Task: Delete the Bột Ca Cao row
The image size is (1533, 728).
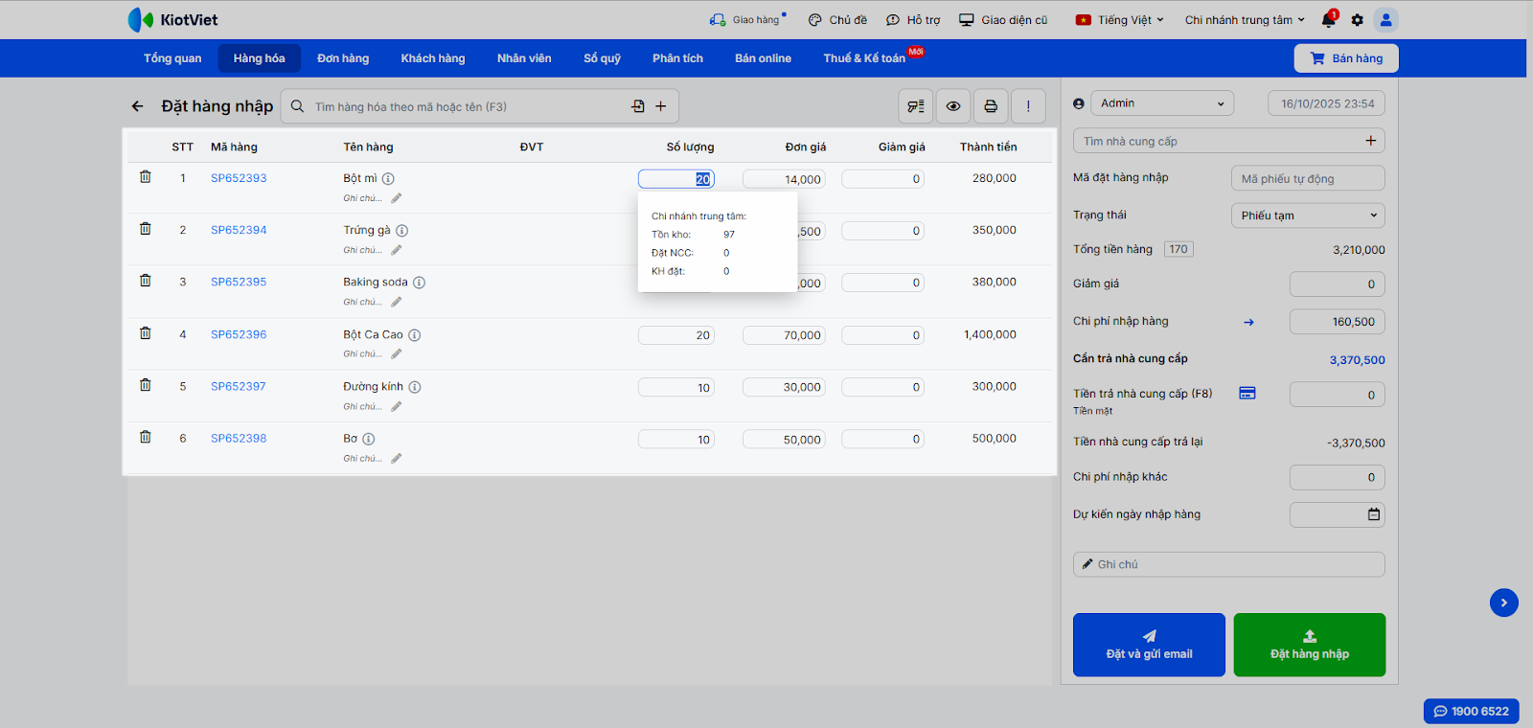Action: pos(146,333)
